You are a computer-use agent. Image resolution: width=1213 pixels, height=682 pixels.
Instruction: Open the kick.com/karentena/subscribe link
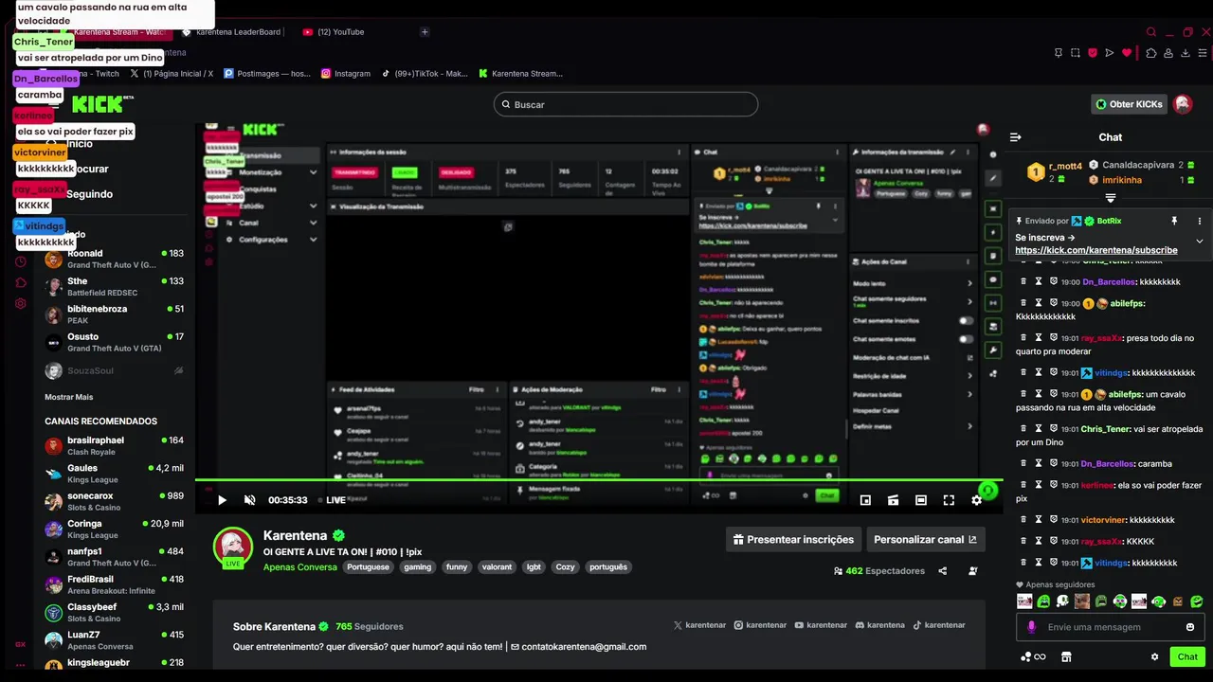tap(1096, 250)
